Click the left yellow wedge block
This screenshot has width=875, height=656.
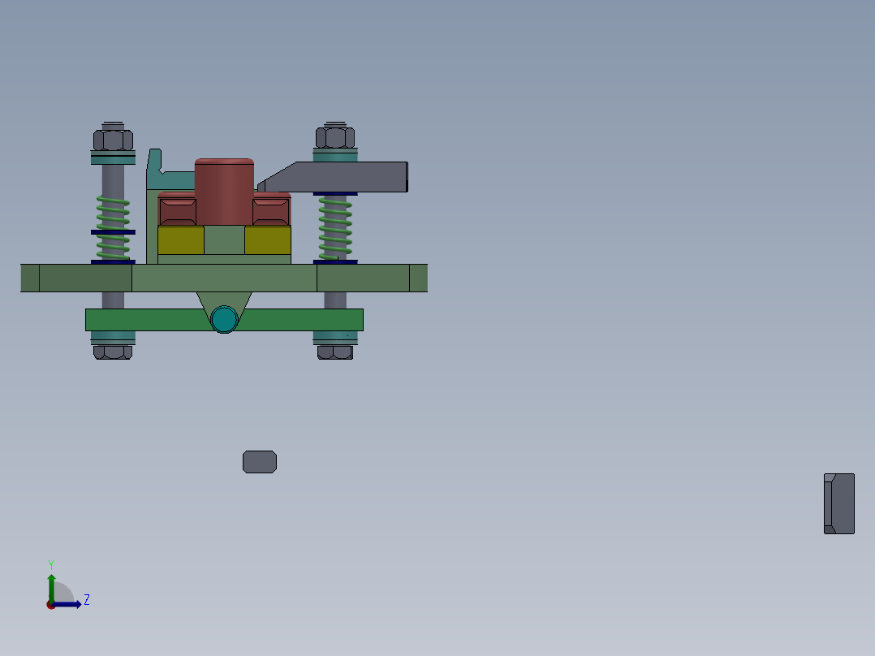click(x=180, y=242)
